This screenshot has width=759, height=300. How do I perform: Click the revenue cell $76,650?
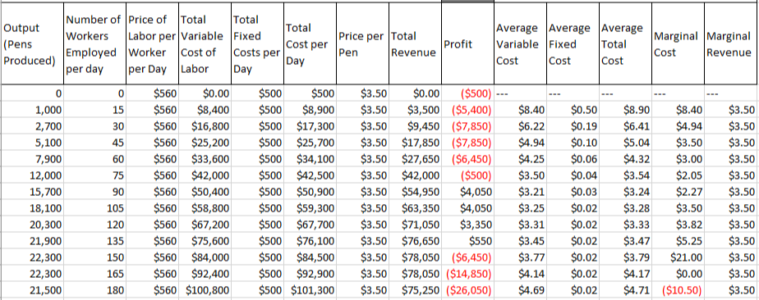(415, 241)
